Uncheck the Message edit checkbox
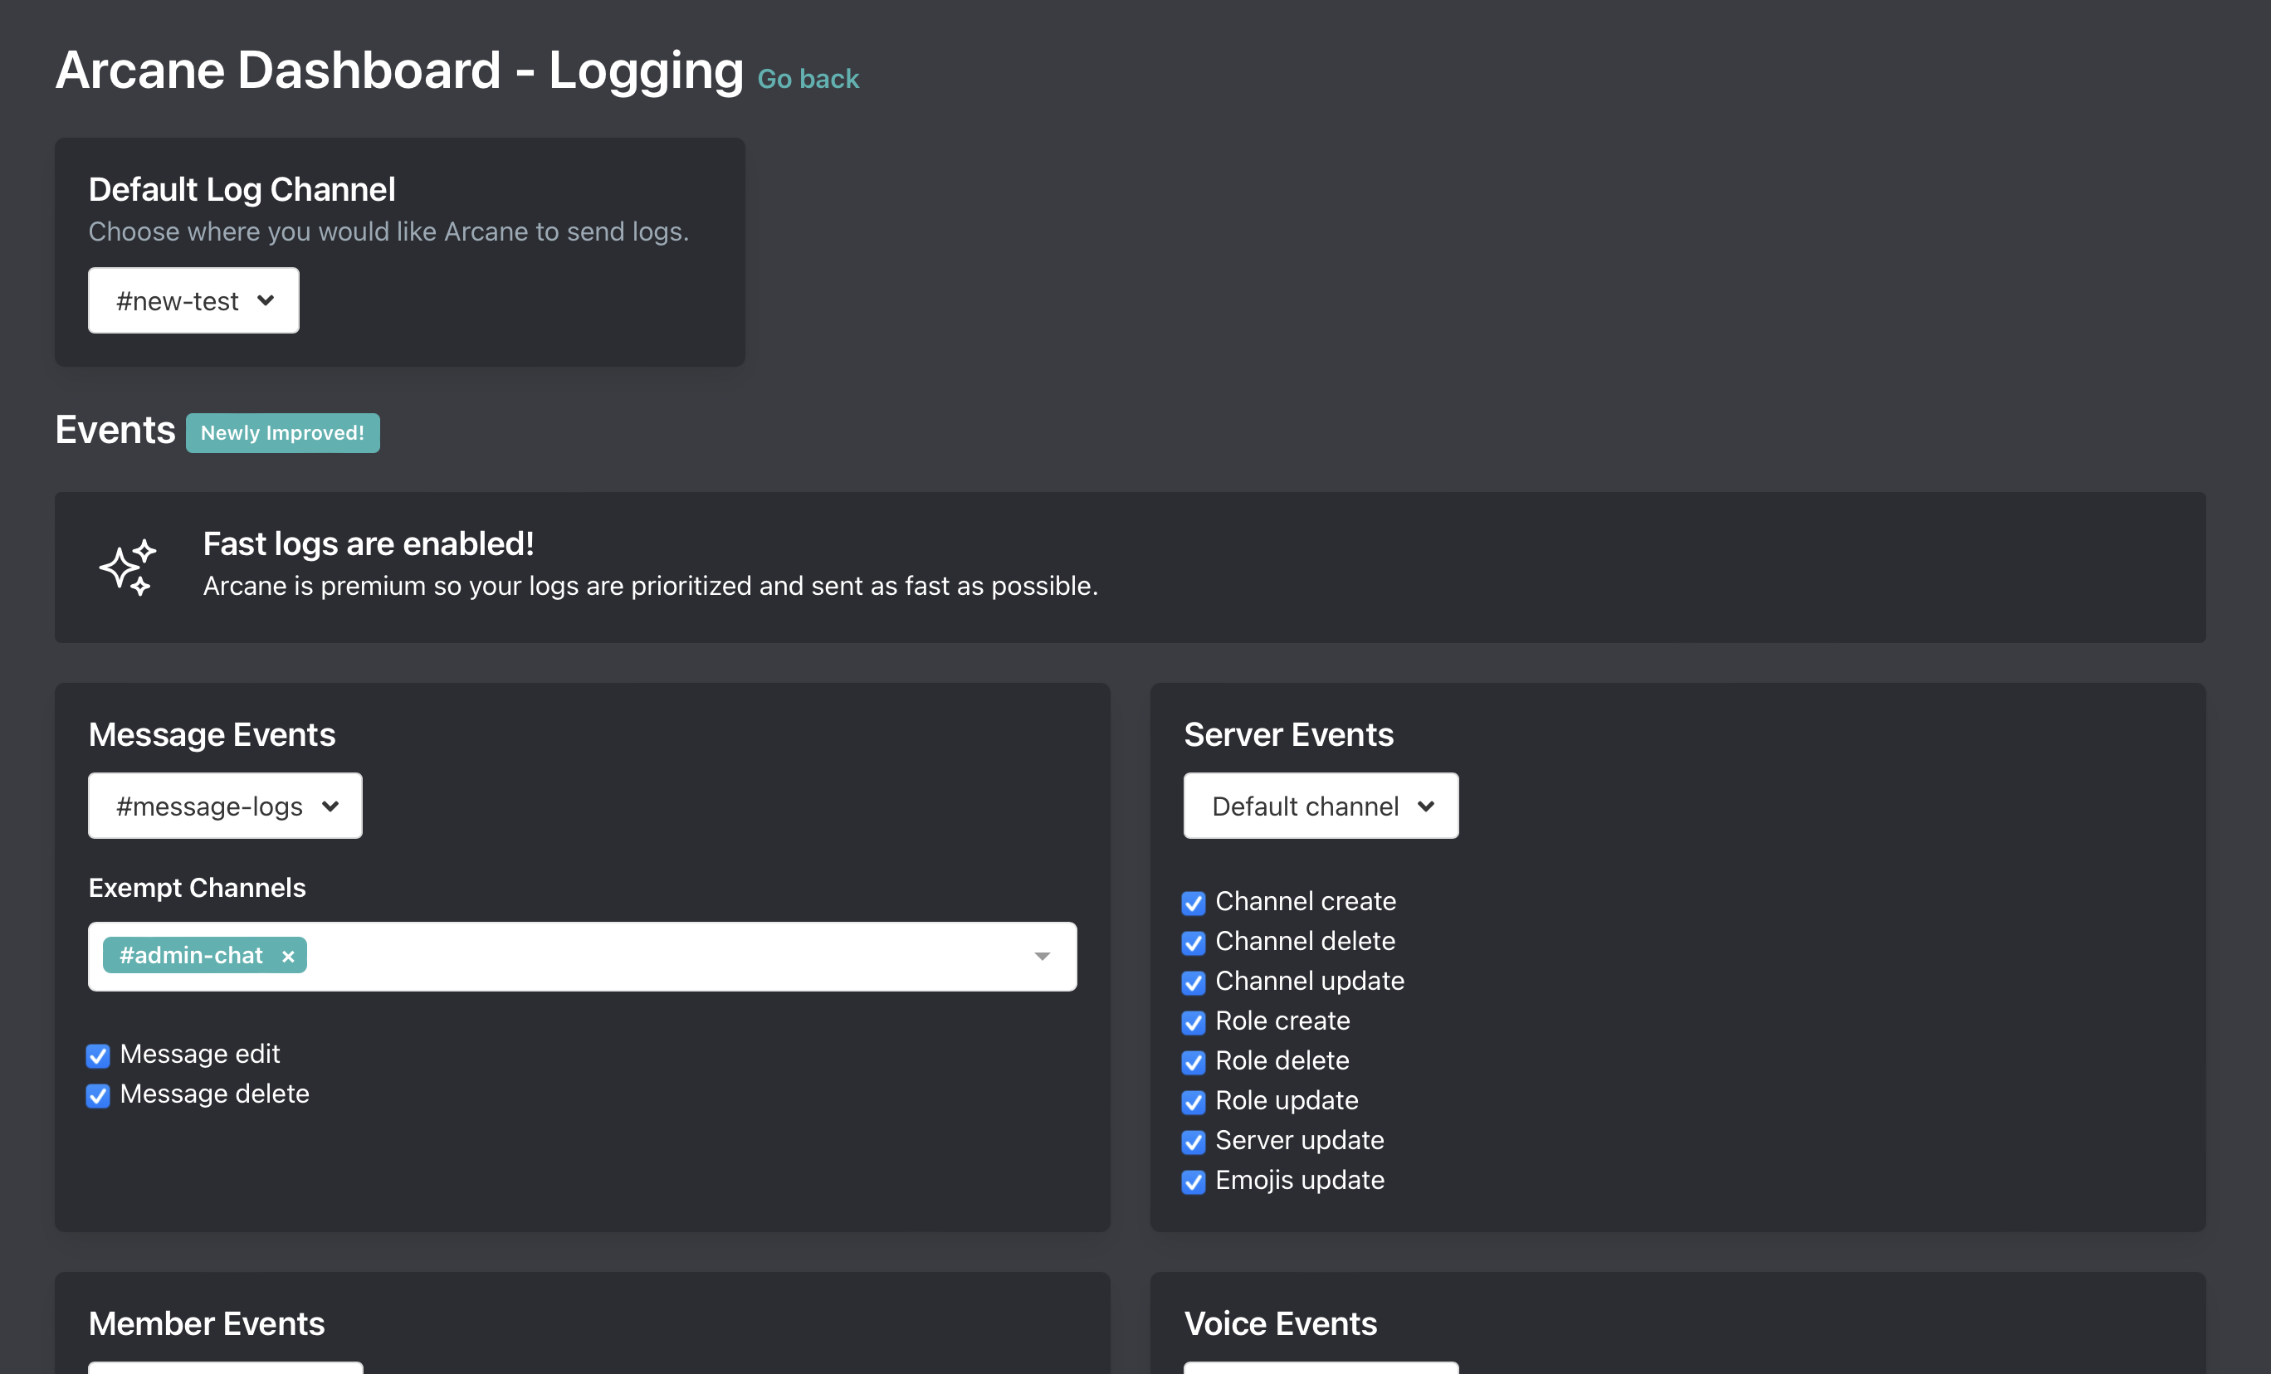2271x1374 pixels. pyautogui.click(x=98, y=1055)
